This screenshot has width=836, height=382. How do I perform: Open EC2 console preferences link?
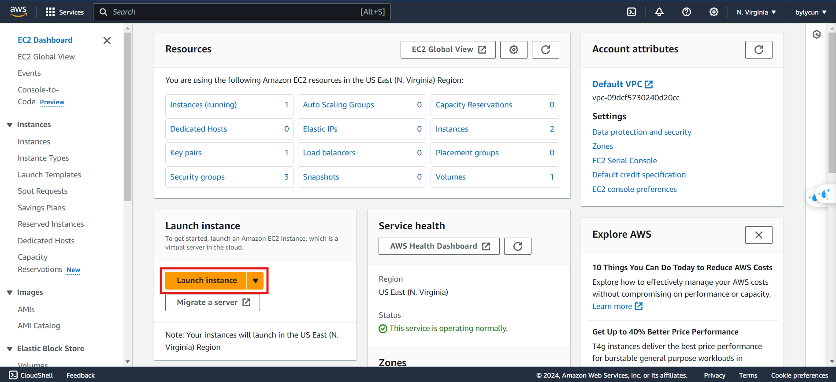click(634, 189)
